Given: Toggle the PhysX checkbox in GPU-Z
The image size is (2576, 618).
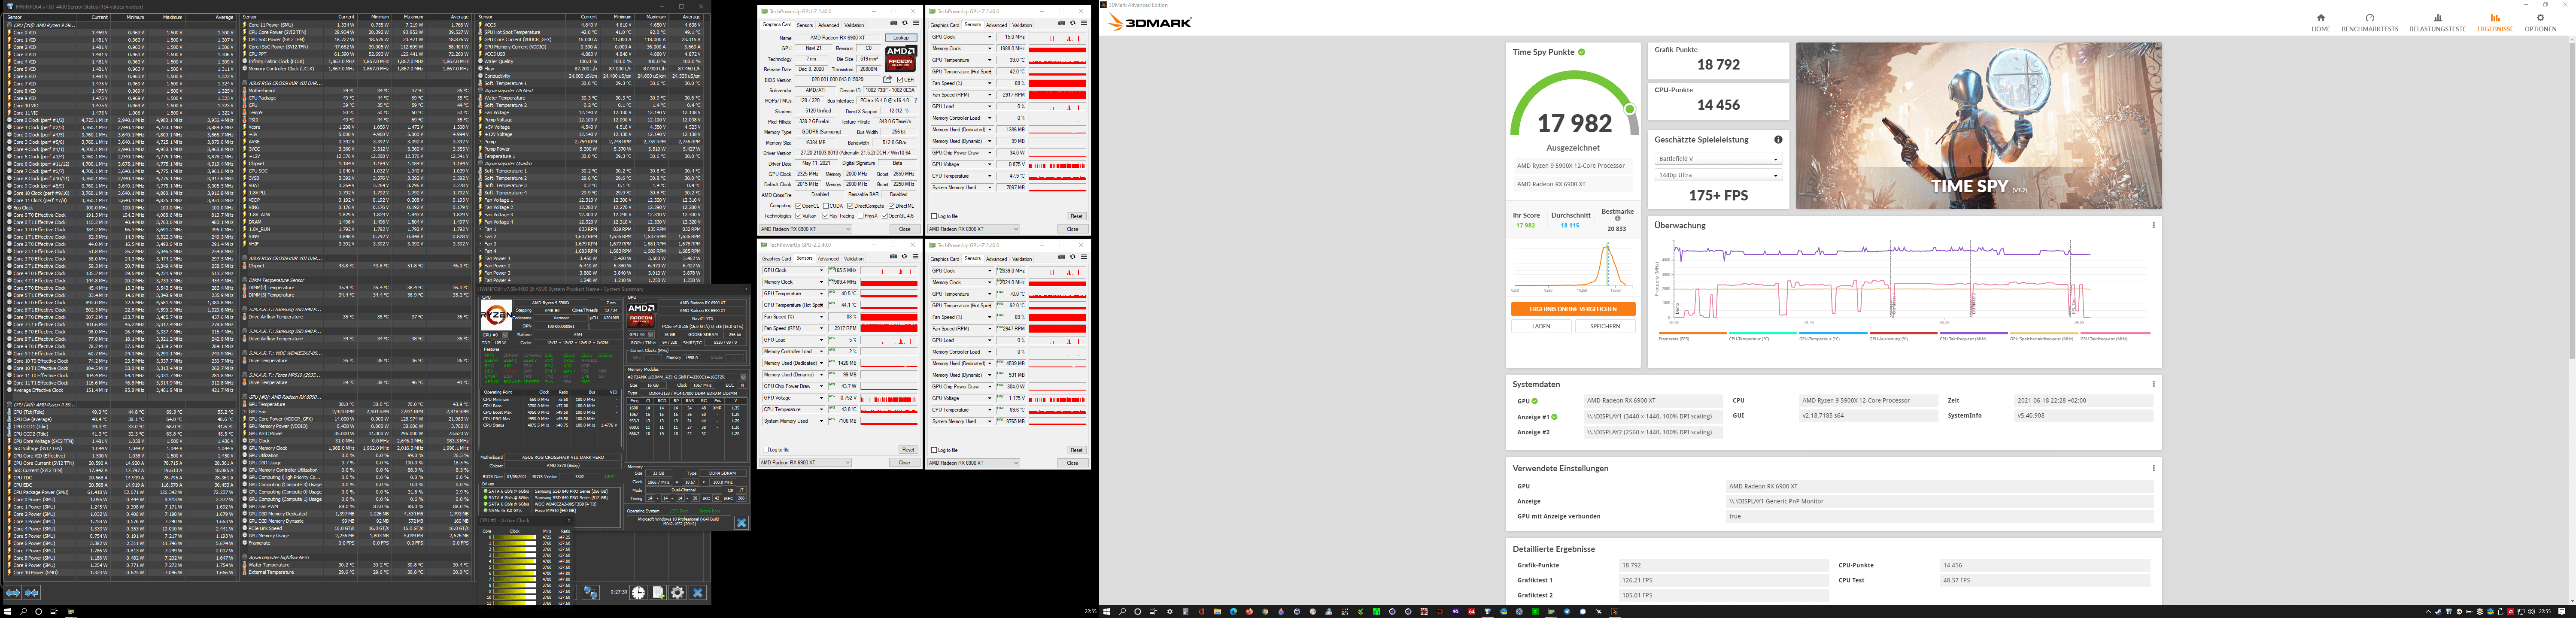Looking at the screenshot, I should tap(861, 216).
